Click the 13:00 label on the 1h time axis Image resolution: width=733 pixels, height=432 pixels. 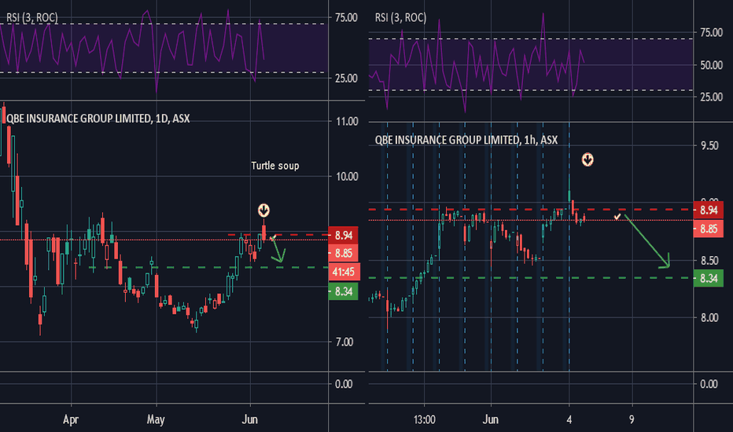pyautogui.click(x=425, y=419)
